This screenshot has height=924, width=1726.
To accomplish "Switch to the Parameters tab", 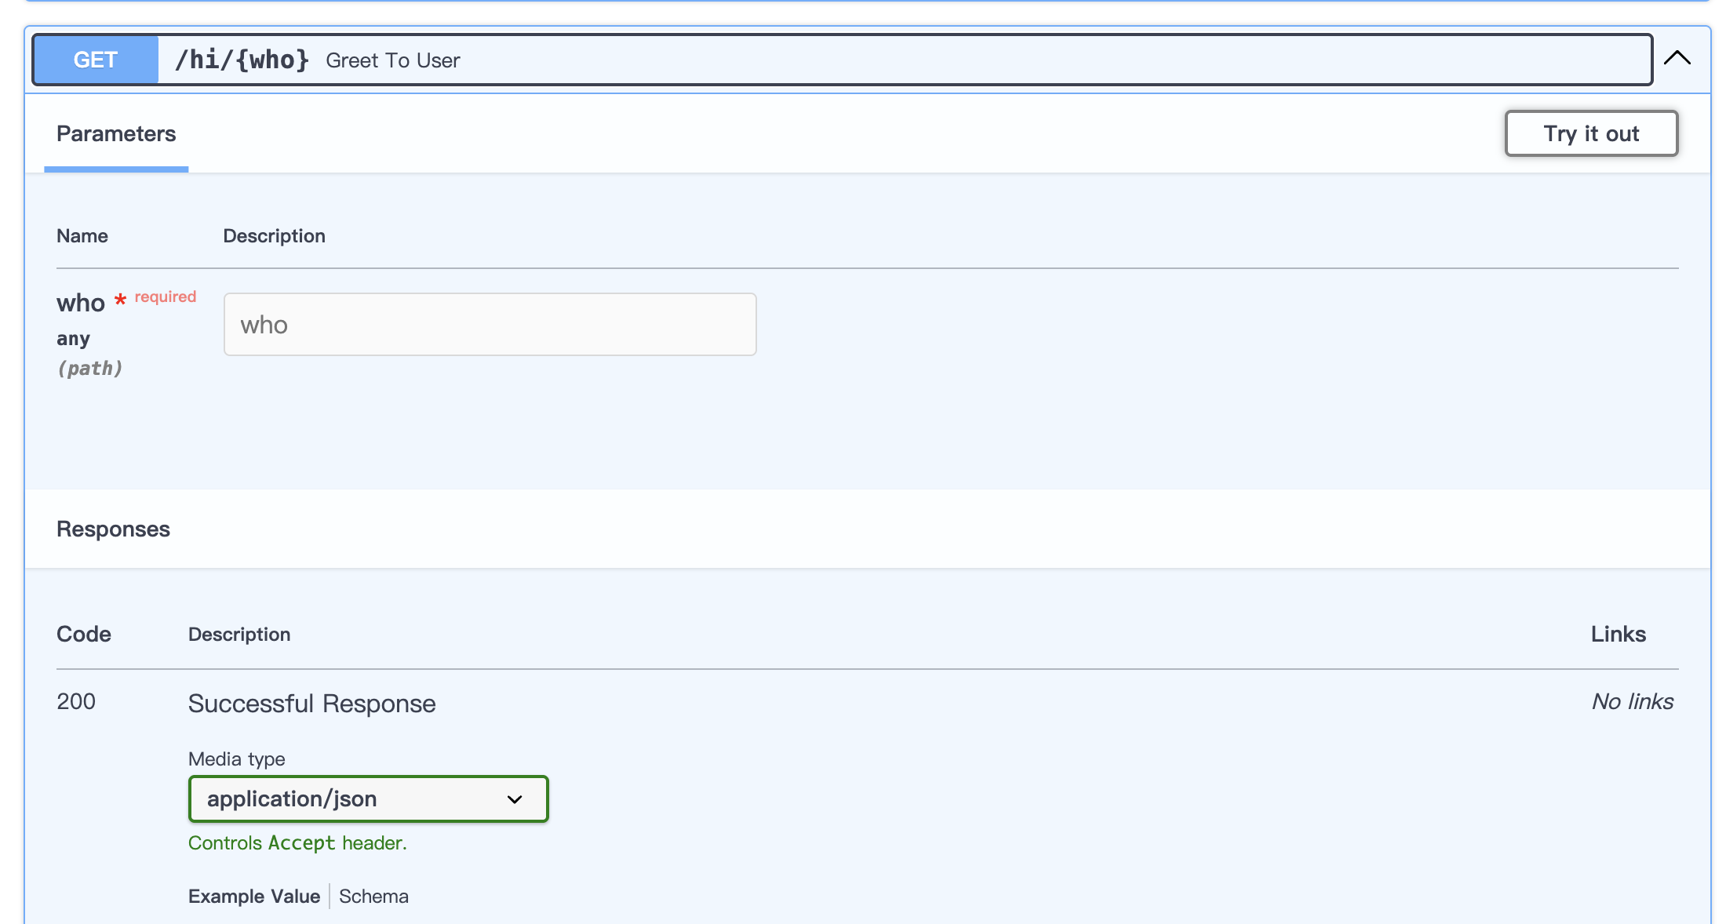I will 116,133.
